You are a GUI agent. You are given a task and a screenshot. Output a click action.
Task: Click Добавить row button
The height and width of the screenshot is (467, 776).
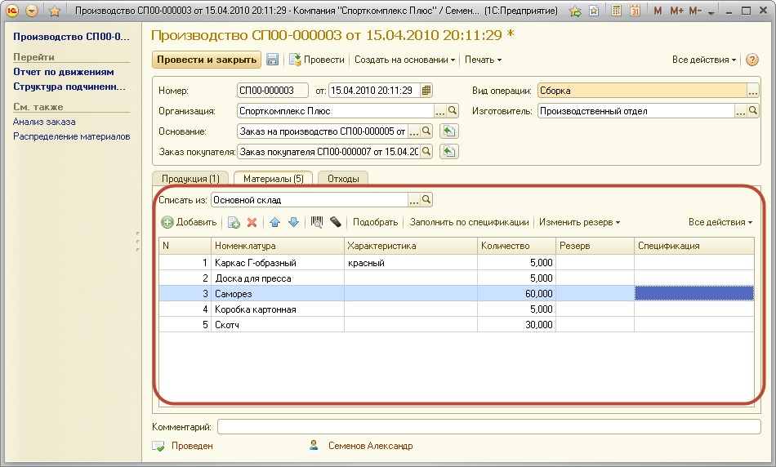tap(189, 222)
